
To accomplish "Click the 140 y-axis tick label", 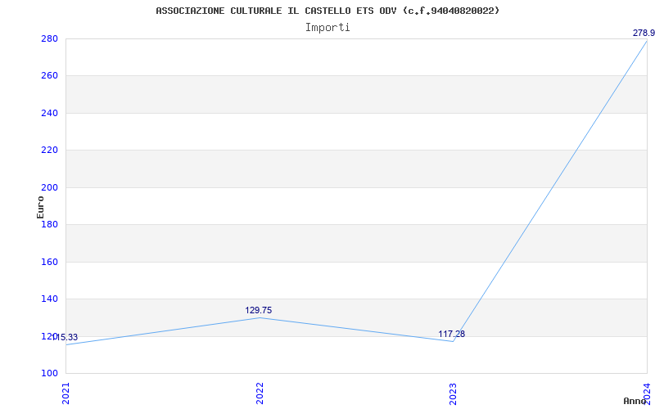I will (x=49, y=299).
